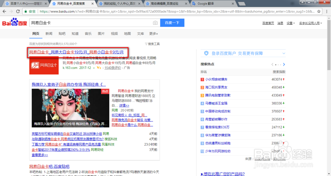Click into the Baidu search input field
This screenshot has width=331, height=176.
[91, 23]
